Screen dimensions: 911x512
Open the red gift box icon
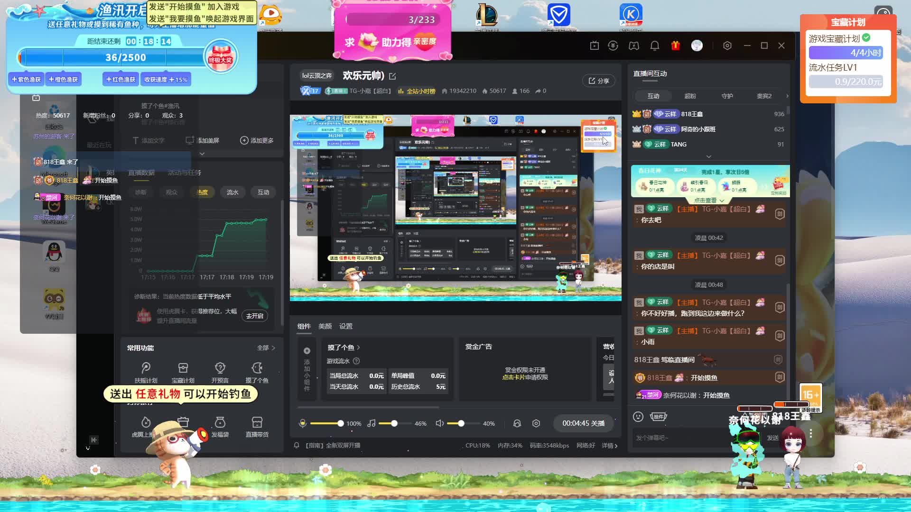tap(675, 46)
